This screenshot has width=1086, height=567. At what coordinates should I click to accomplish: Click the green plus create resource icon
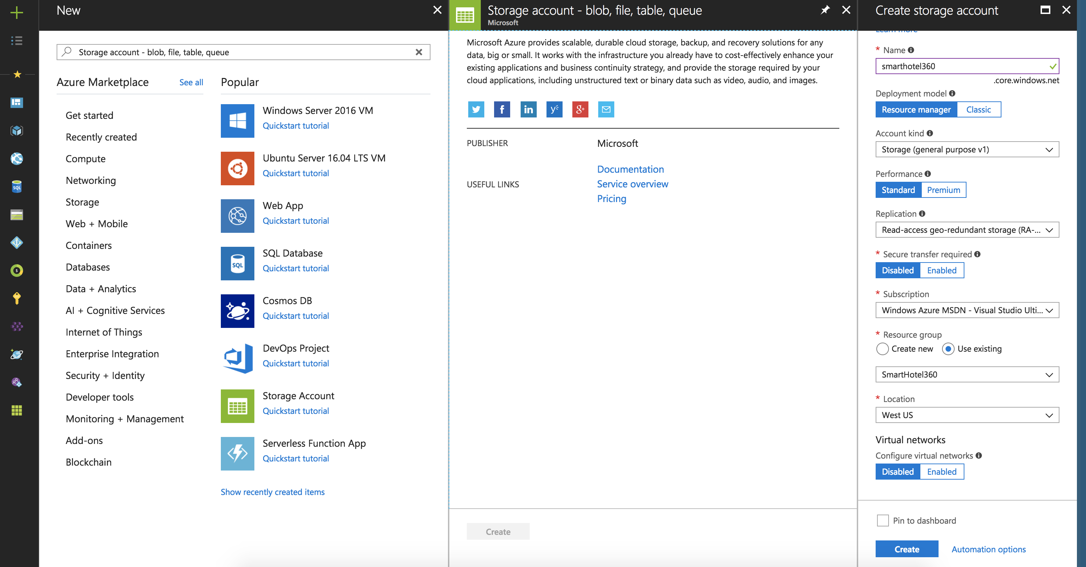(x=16, y=12)
